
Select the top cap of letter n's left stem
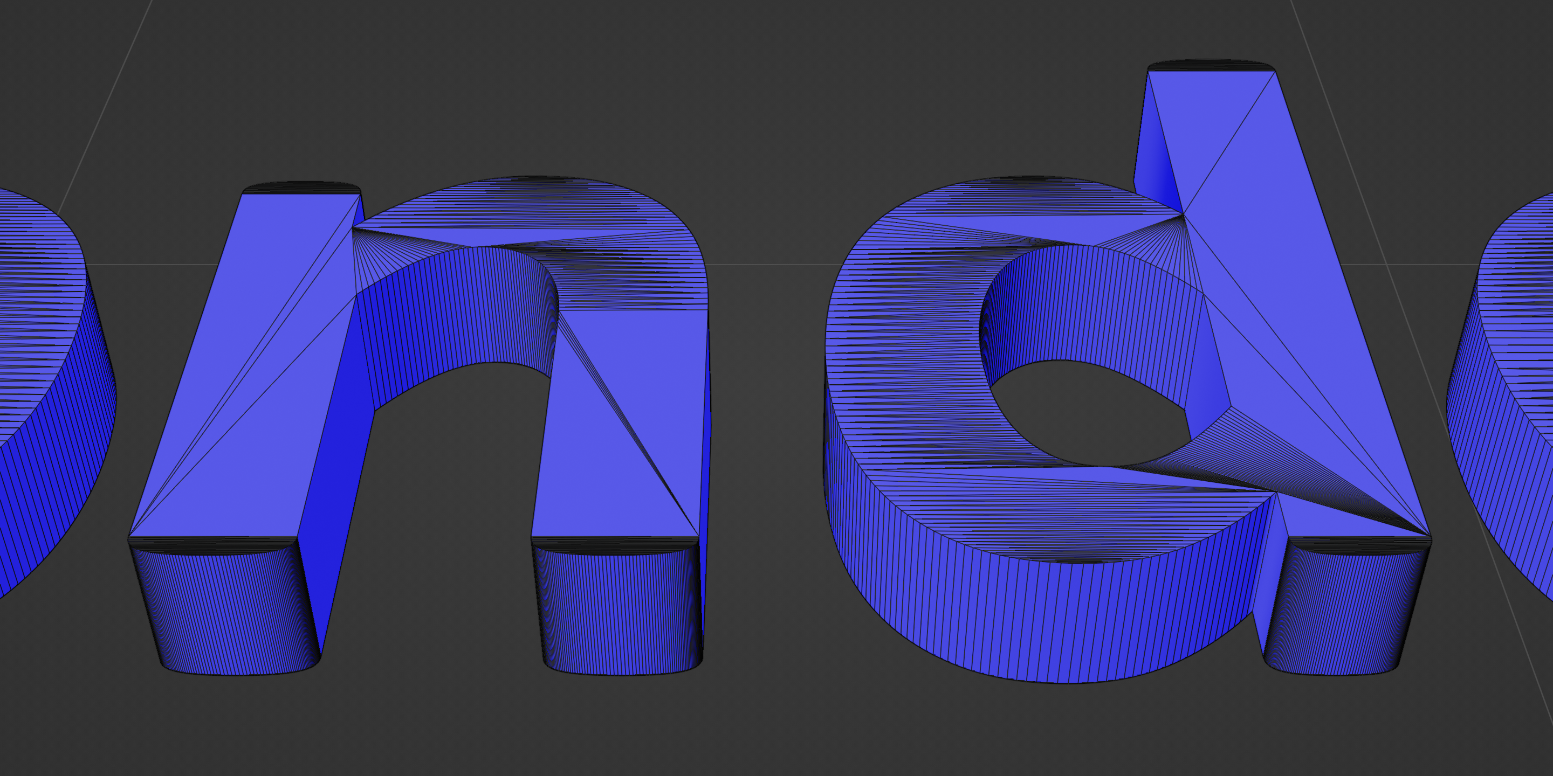click(301, 188)
